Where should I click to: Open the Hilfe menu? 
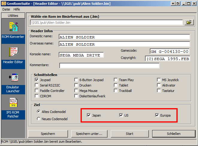click(x=17, y=9)
